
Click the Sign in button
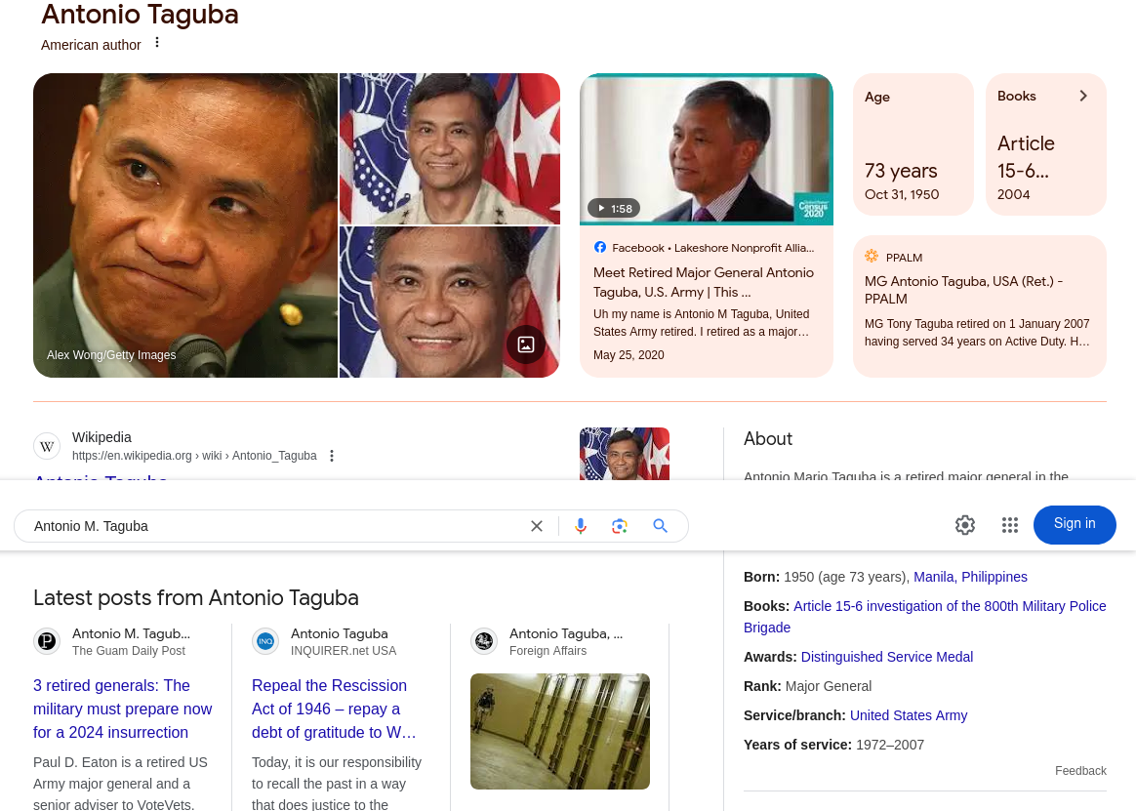1075,525
